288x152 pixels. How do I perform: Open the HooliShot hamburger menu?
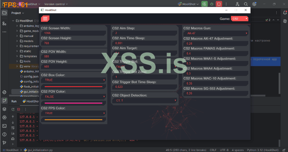point(45,19)
